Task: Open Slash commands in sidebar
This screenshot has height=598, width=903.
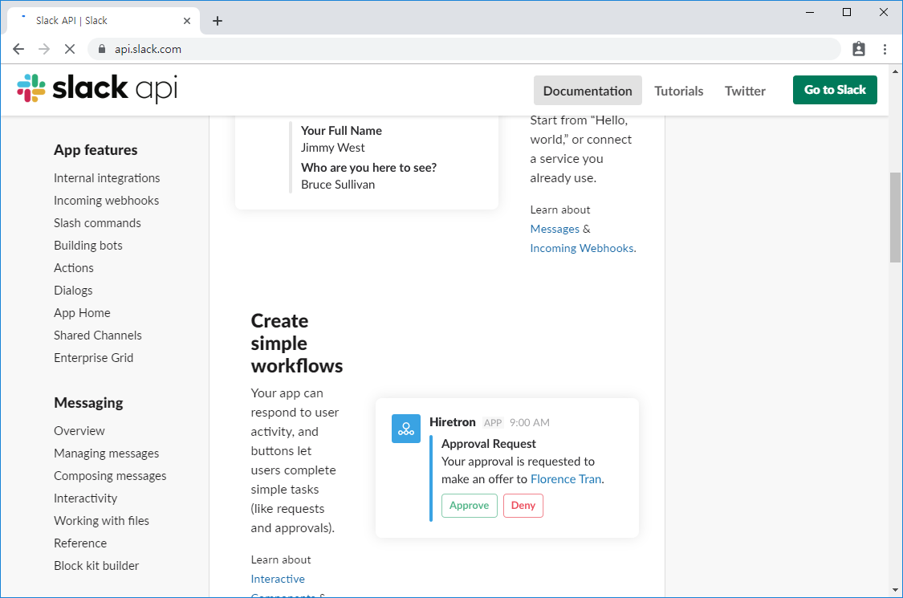Action: [x=97, y=223]
